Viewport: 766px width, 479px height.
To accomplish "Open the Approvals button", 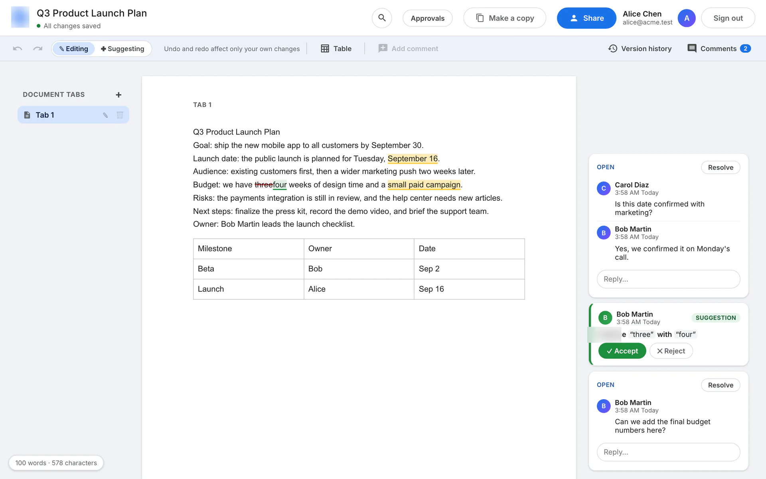I will [x=427, y=18].
